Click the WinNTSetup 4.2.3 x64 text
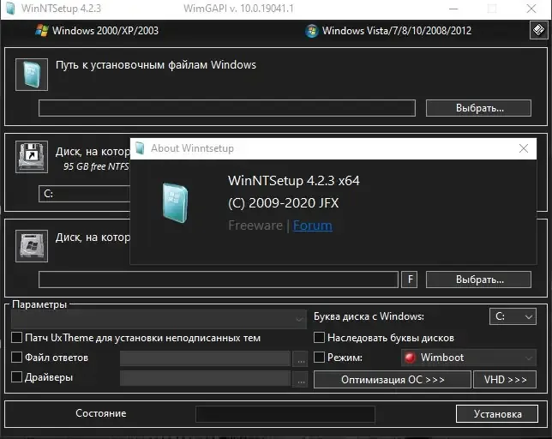This screenshot has height=439, width=552. (x=294, y=181)
